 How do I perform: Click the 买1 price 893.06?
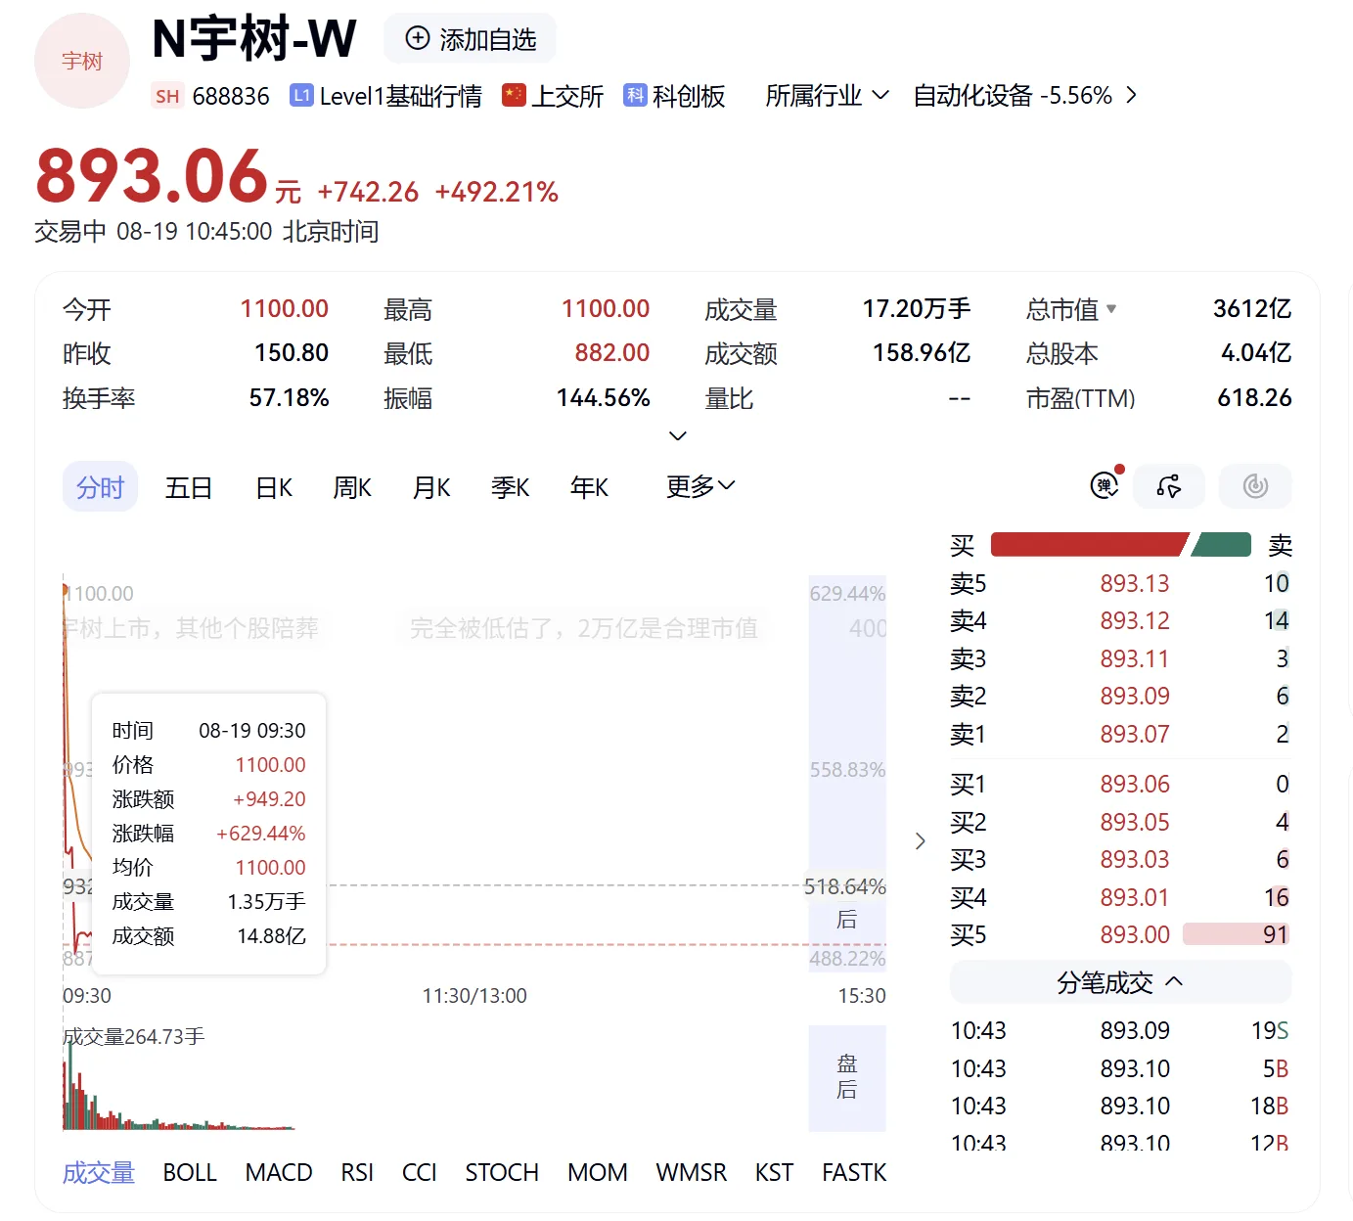1134,784
